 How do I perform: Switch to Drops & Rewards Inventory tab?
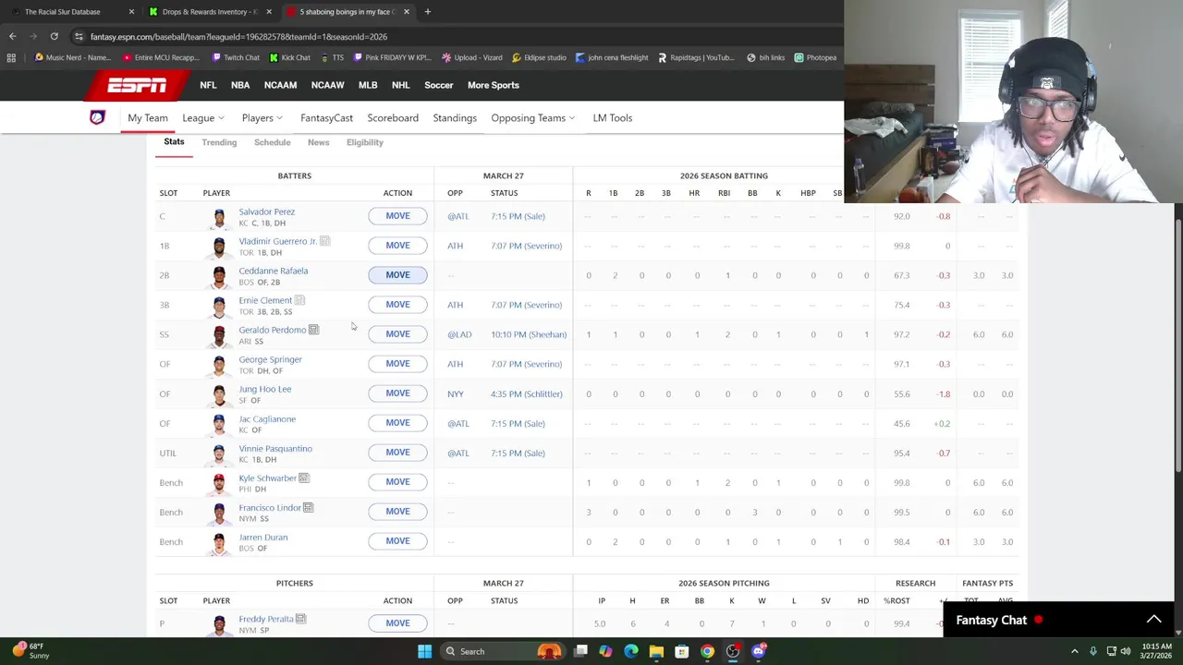208,12
